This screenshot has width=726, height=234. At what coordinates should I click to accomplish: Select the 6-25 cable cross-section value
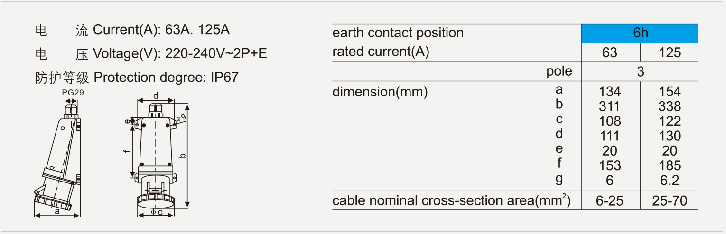point(610,201)
